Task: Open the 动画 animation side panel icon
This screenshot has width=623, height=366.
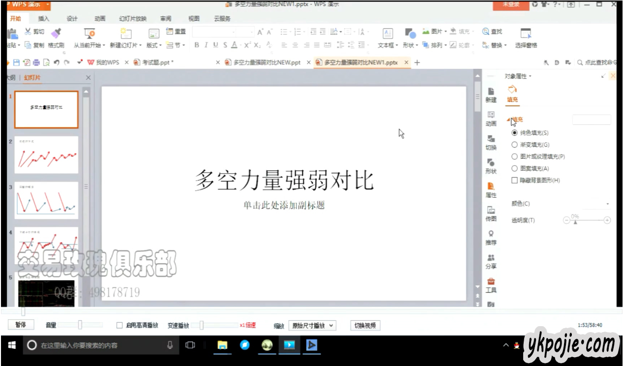Action: tap(491, 116)
